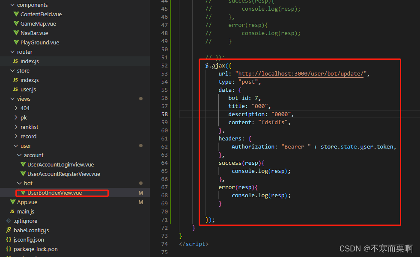Collapse the store folder chevron
This screenshot has height=257, width=420.
click(12, 70)
